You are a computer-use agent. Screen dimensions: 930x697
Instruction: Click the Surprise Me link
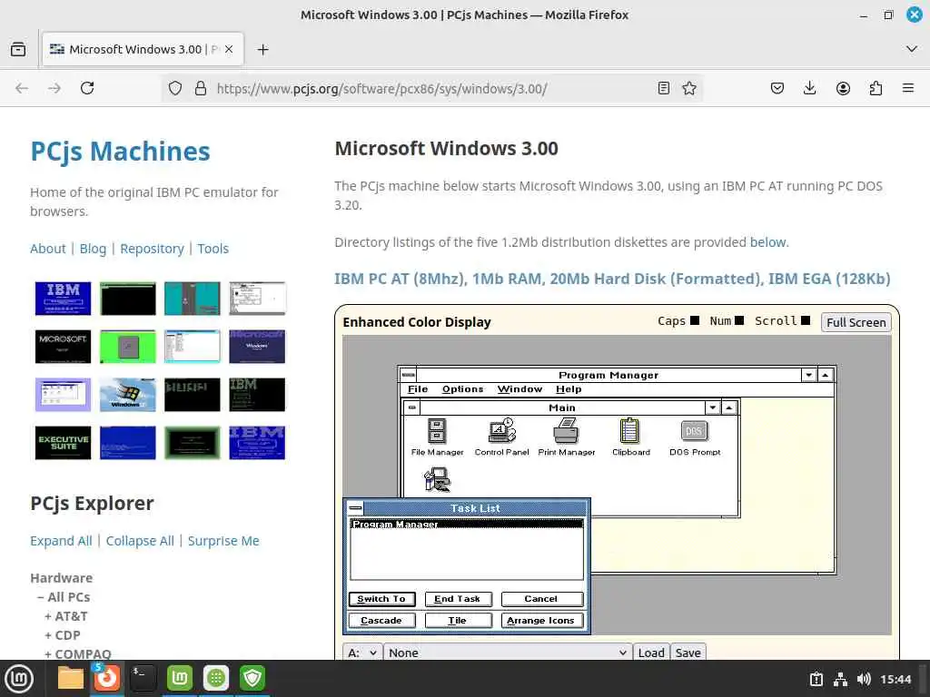pos(223,541)
